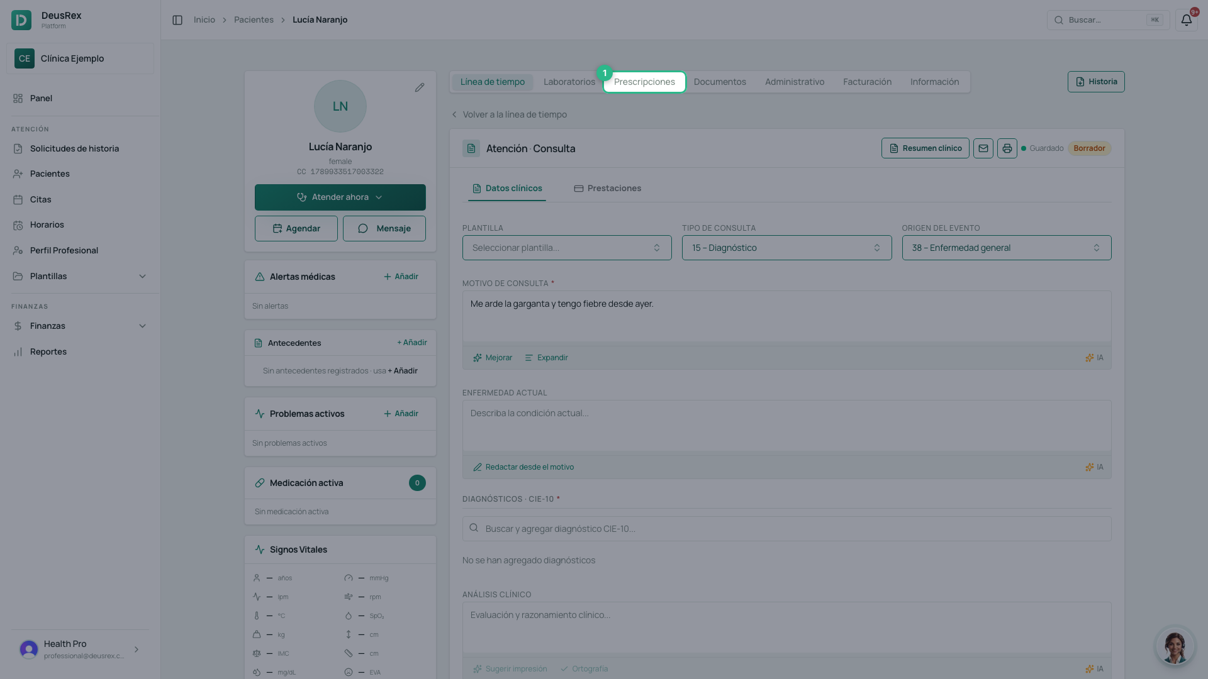
Task: Open the Tipo de consulta dropdown
Action: (x=786, y=248)
